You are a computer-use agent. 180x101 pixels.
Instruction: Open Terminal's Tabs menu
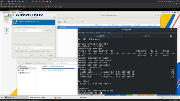pyautogui.click(x=104, y=33)
